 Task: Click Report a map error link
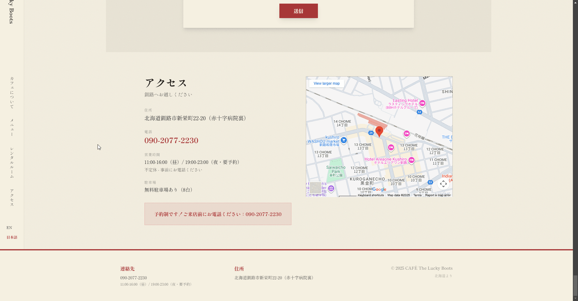(x=438, y=195)
